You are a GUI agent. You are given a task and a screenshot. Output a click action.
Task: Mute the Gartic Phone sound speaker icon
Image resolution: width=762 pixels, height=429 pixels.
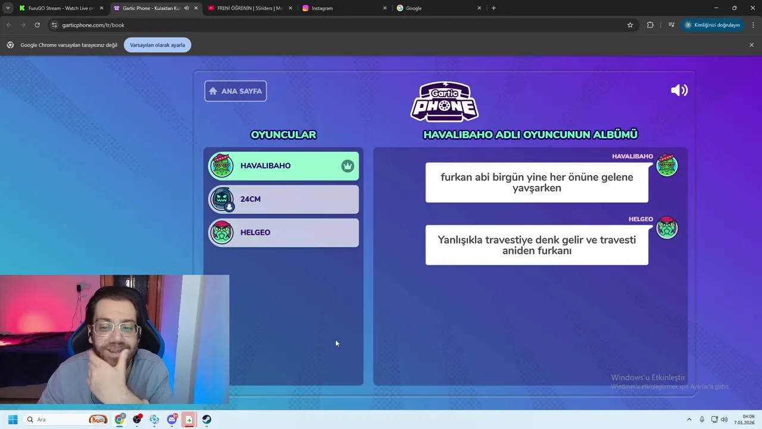(679, 90)
